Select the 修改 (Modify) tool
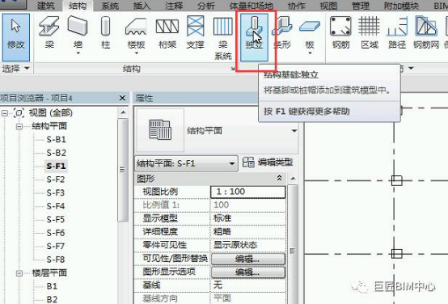 pos(16,37)
